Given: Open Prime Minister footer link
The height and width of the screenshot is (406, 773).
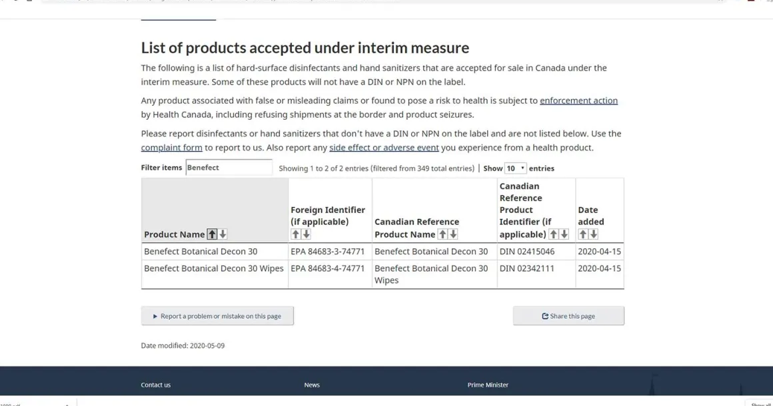Looking at the screenshot, I should [x=488, y=385].
